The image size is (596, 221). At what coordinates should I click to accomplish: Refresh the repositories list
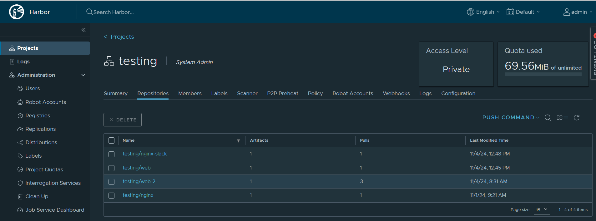coord(577,118)
